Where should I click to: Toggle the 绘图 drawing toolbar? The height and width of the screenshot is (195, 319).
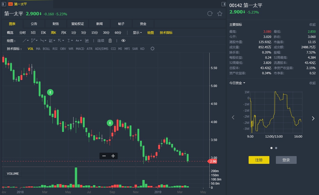(x=151, y=33)
